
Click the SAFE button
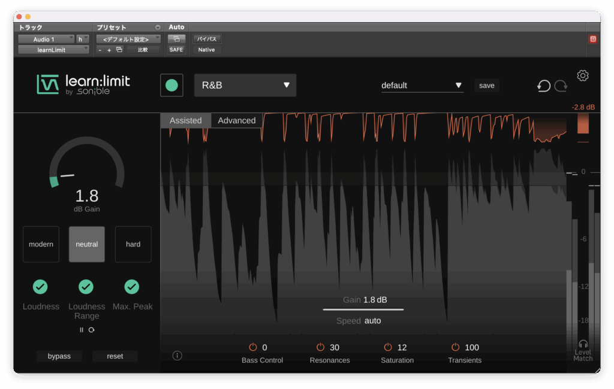[176, 50]
